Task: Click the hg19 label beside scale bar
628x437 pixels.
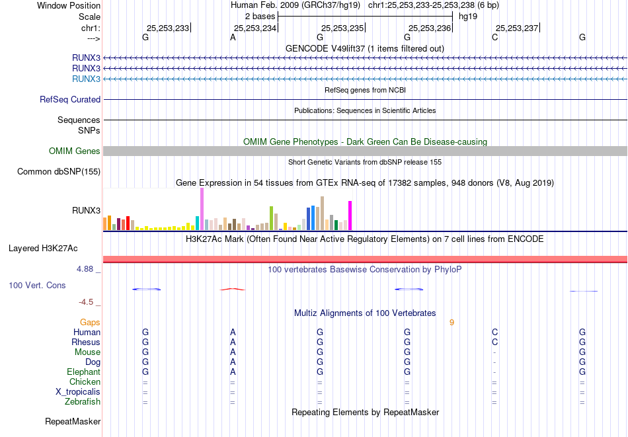Action: point(468,17)
